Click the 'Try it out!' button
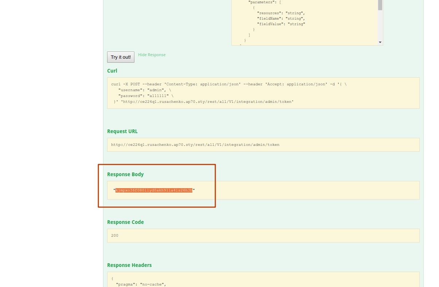This screenshot has height=287, width=439. (x=121, y=57)
